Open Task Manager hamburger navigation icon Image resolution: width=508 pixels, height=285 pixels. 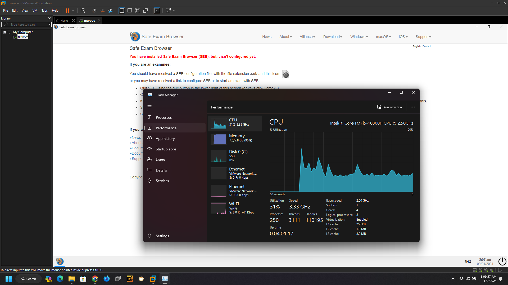click(149, 107)
